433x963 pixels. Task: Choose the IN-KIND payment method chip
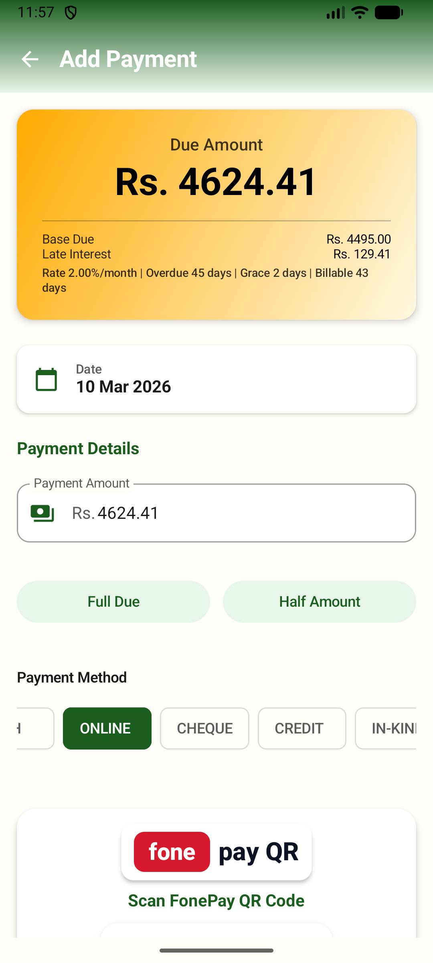pyautogui.click(x=386, y=728)
